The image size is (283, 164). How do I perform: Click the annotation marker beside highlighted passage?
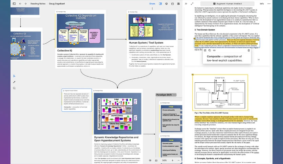[x=195, y=39]
